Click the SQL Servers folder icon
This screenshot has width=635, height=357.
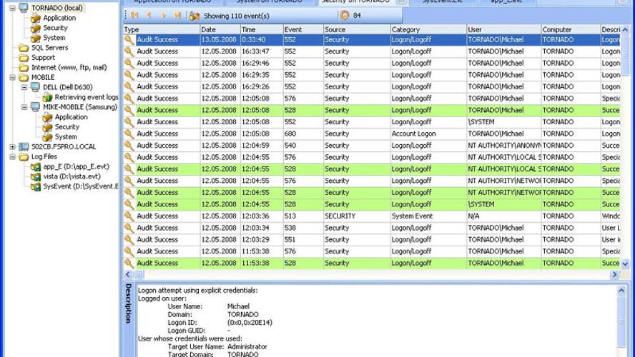click(x=24, y=48)
